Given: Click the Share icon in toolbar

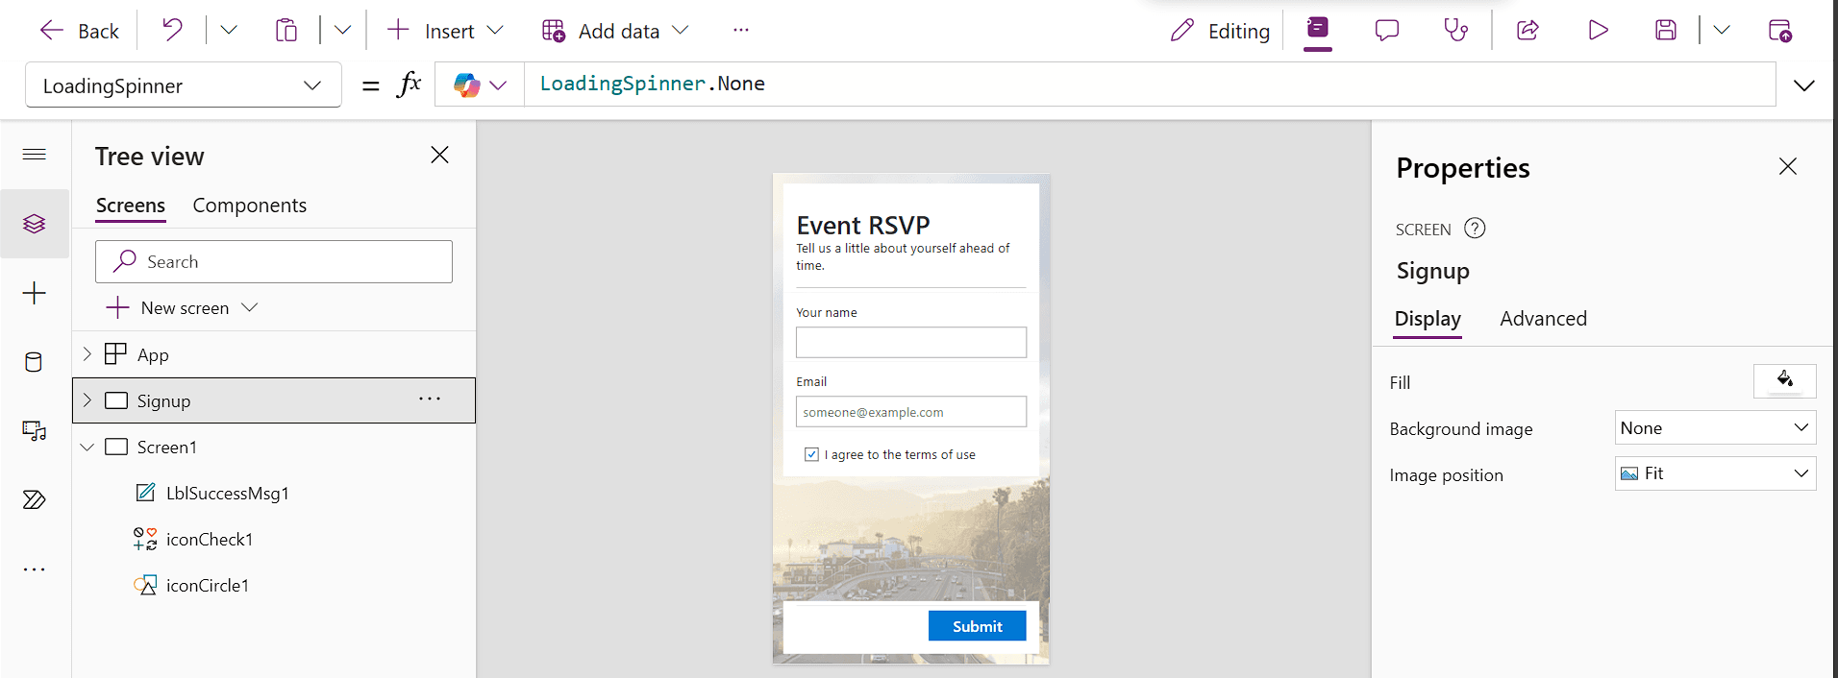Looking at the screenshot, I should [x=1528, y=31].
